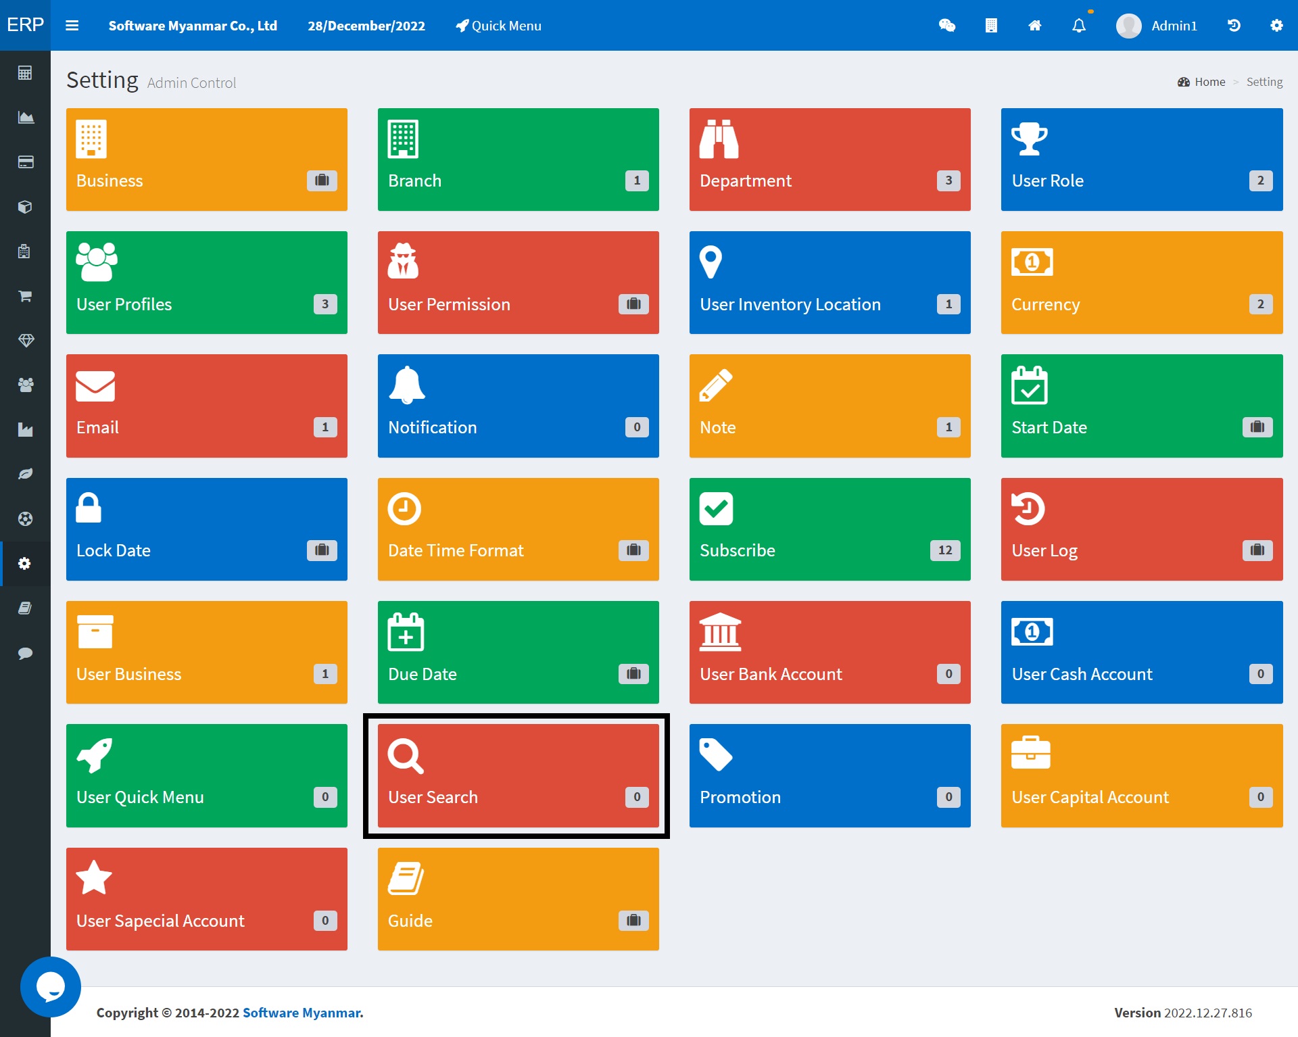This screenshot has width=1298, height=1037.
Task: Open Software Myanmar footer link
Action: (x=303, y=1013)
